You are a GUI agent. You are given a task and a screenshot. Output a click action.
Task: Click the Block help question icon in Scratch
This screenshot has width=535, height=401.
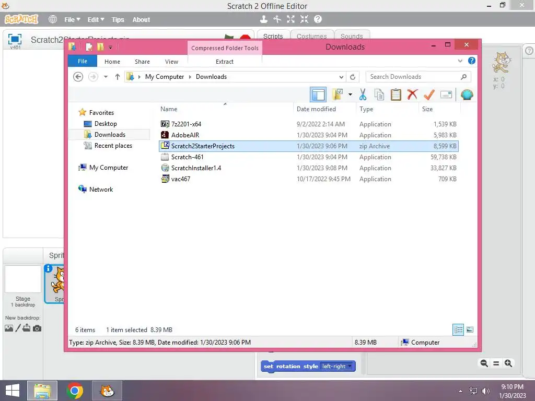(318, 19)
